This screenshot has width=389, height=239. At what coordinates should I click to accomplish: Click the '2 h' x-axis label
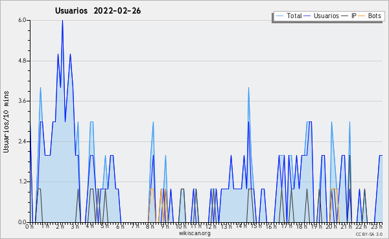click(x=60, y=227)
